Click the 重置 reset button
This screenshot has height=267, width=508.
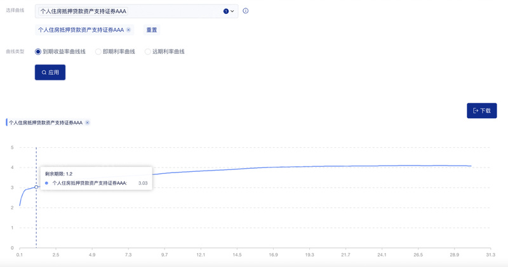(x=152, y=30)
